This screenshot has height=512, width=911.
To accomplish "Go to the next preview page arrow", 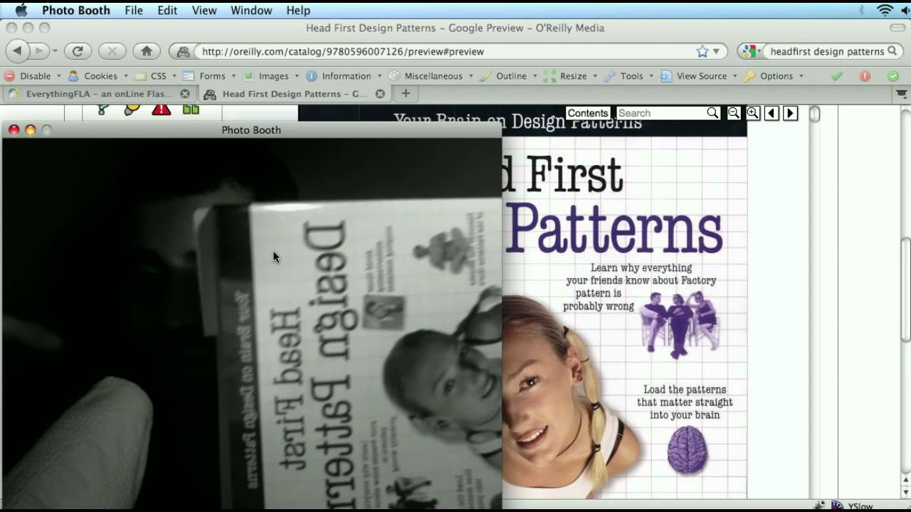I will coord(790,113).
